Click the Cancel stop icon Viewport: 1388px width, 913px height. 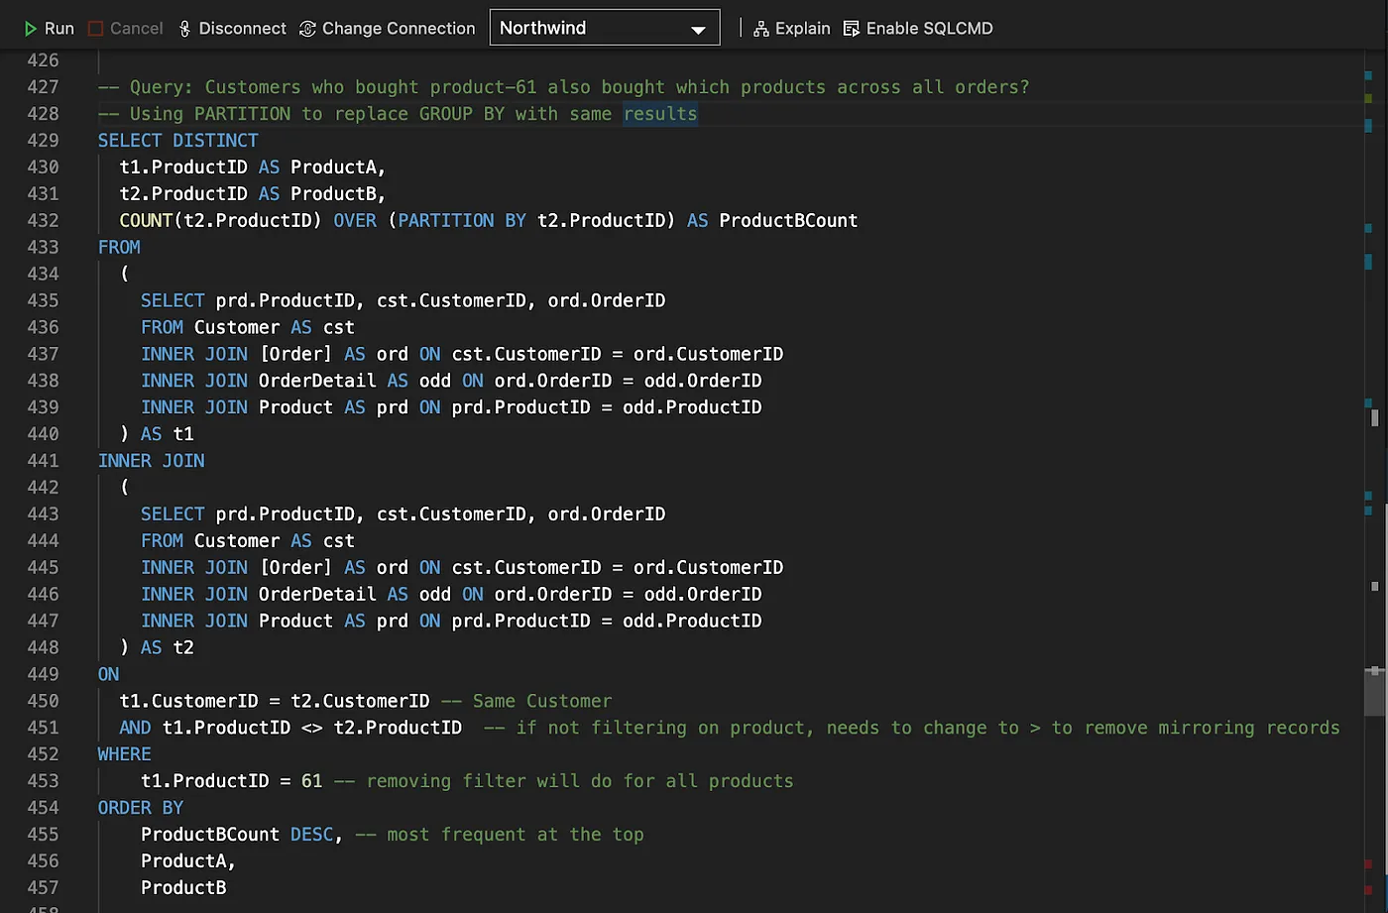(x=96, y=29)
